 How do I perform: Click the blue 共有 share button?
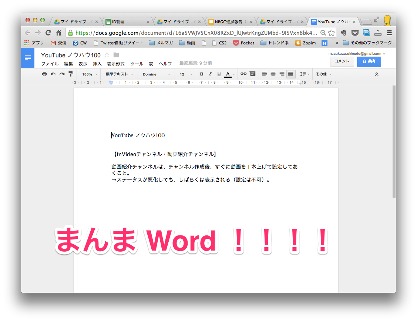coord(369,61)
